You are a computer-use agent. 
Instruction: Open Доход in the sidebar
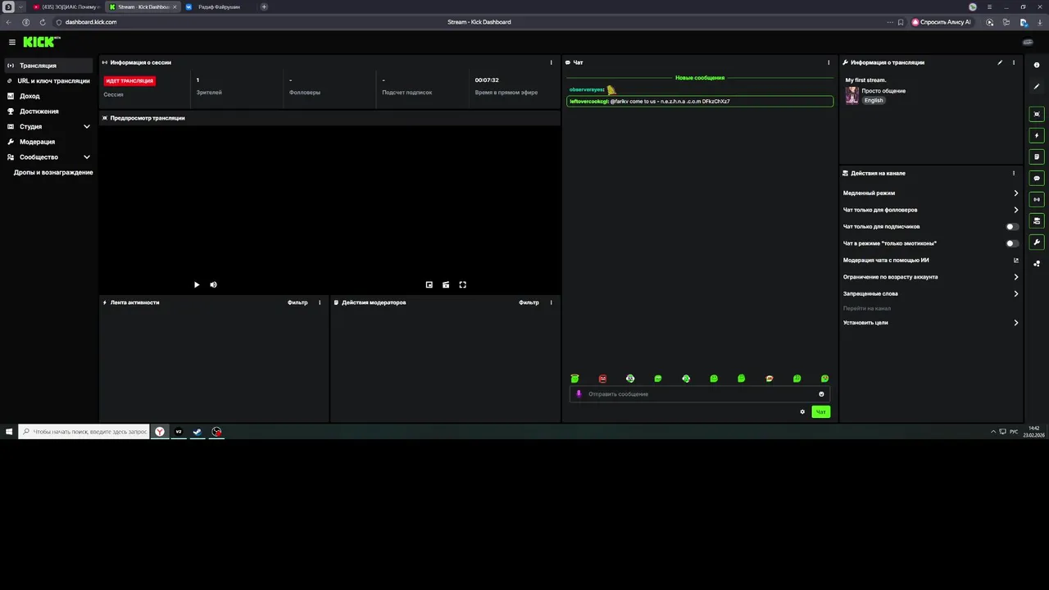(48, 96)
